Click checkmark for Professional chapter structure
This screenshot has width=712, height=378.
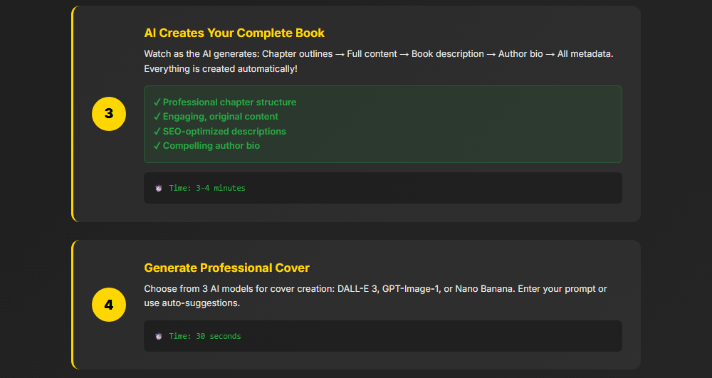[157, 103]
